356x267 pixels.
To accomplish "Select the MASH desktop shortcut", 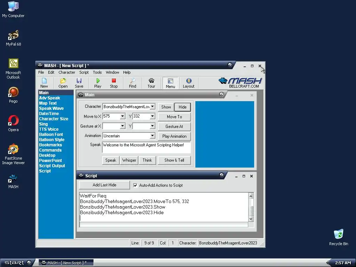I will pyautogui.click(x=13, y=181).
